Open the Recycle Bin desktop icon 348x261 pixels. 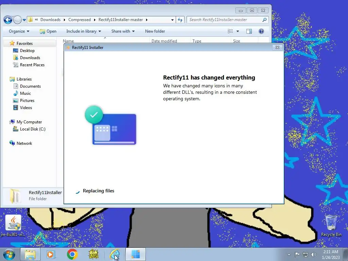click(331, 226)
